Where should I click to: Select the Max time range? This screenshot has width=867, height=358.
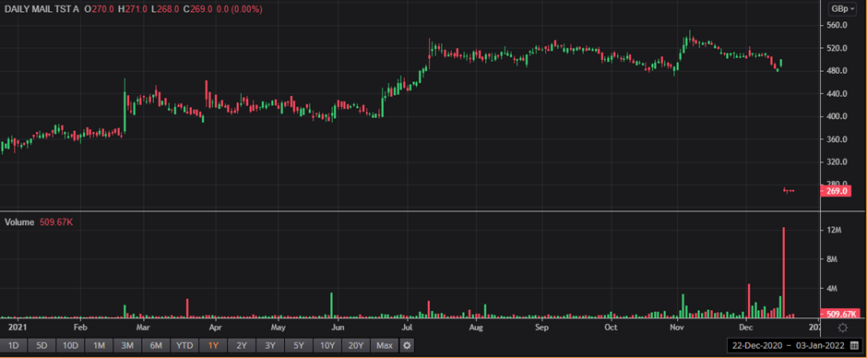click(385, 346)
